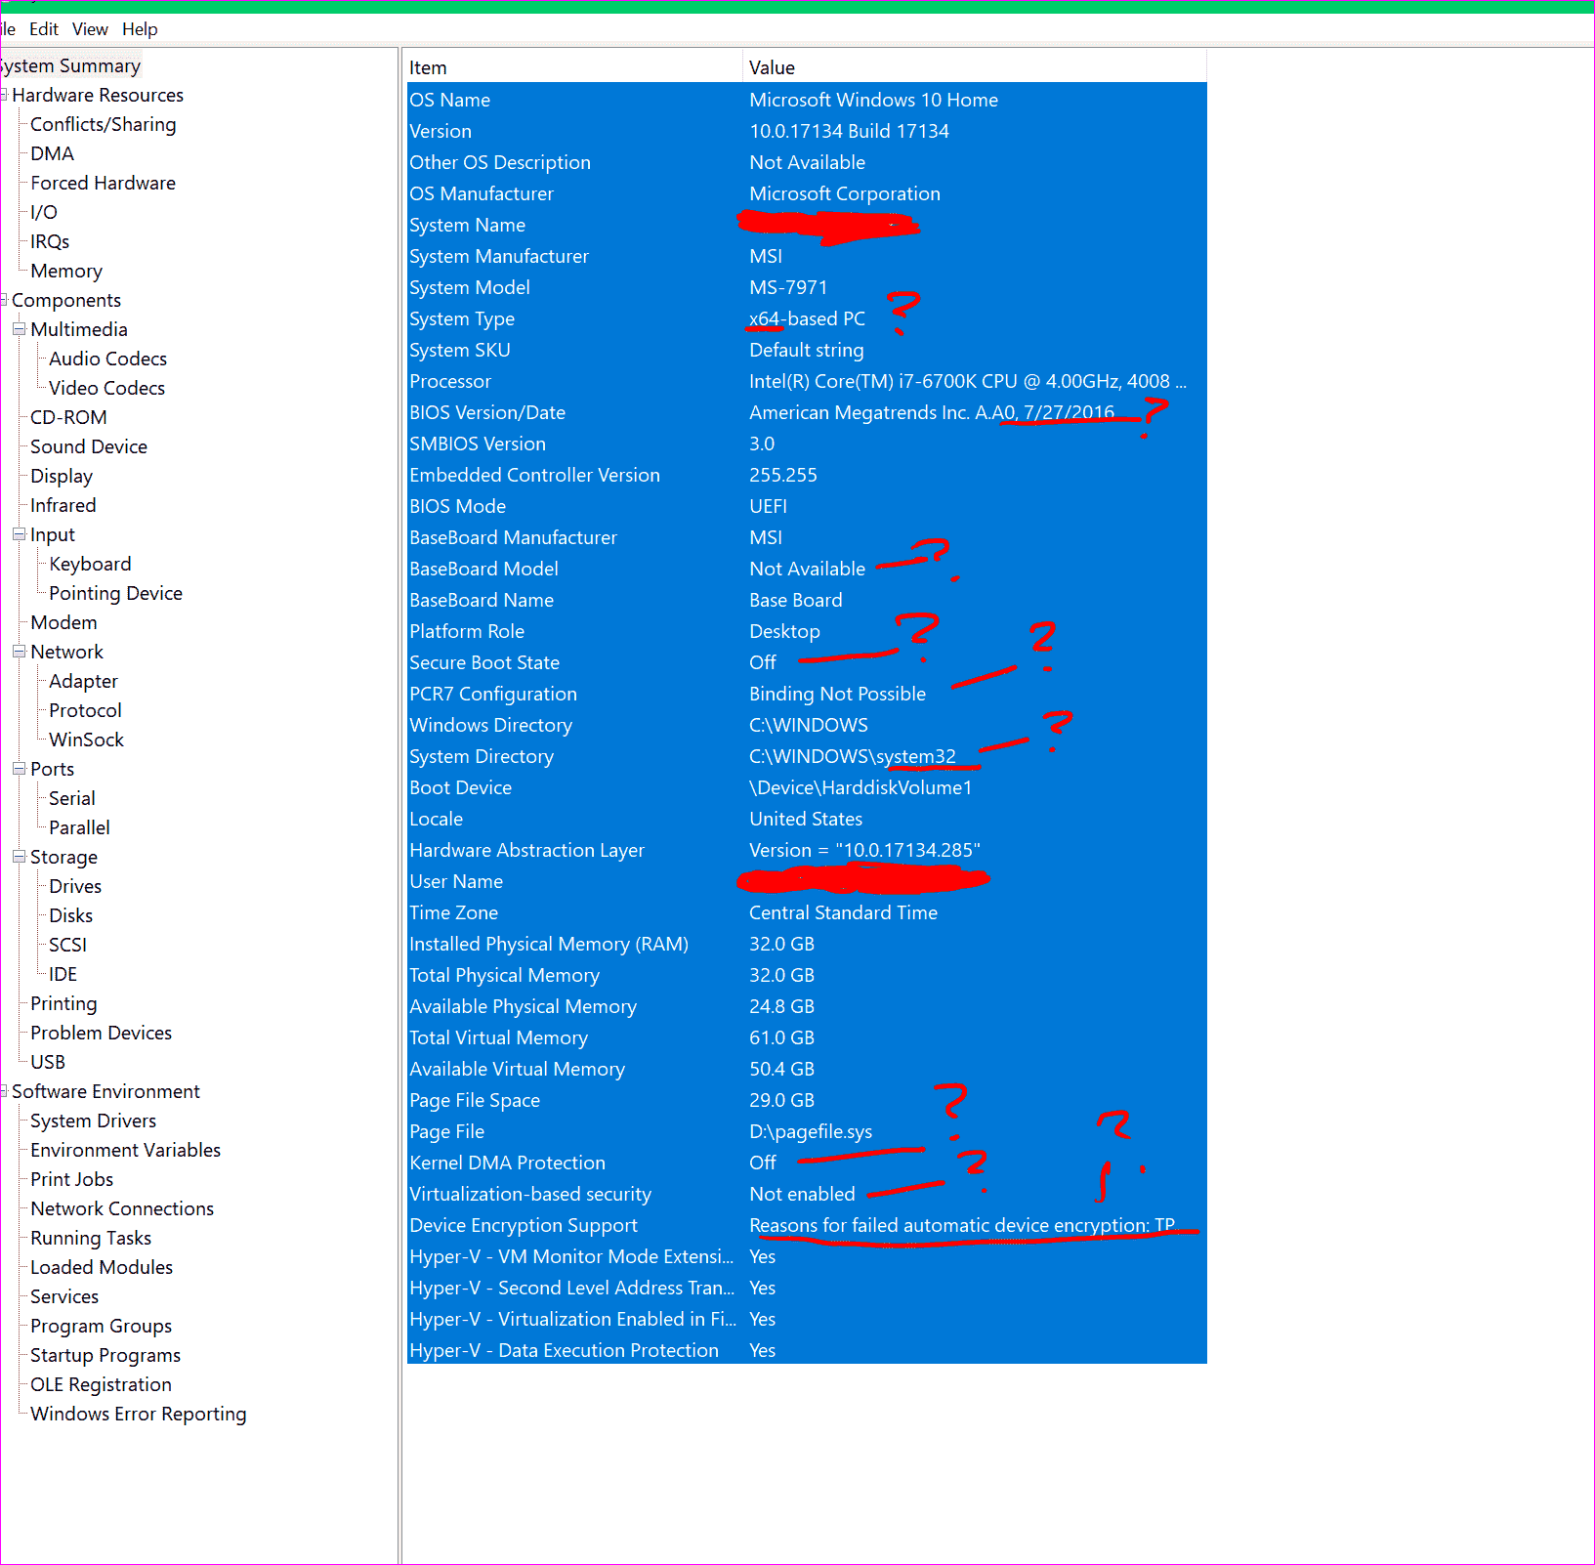Select Modem in the tree
This screenshot has height=1565, width=1595.
63,622
